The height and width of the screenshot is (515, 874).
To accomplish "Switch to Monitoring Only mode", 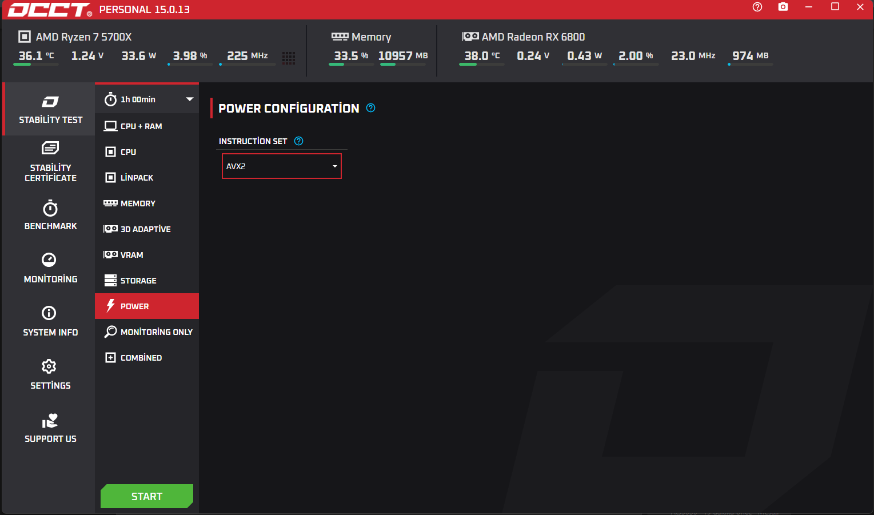I will [147, 332].
